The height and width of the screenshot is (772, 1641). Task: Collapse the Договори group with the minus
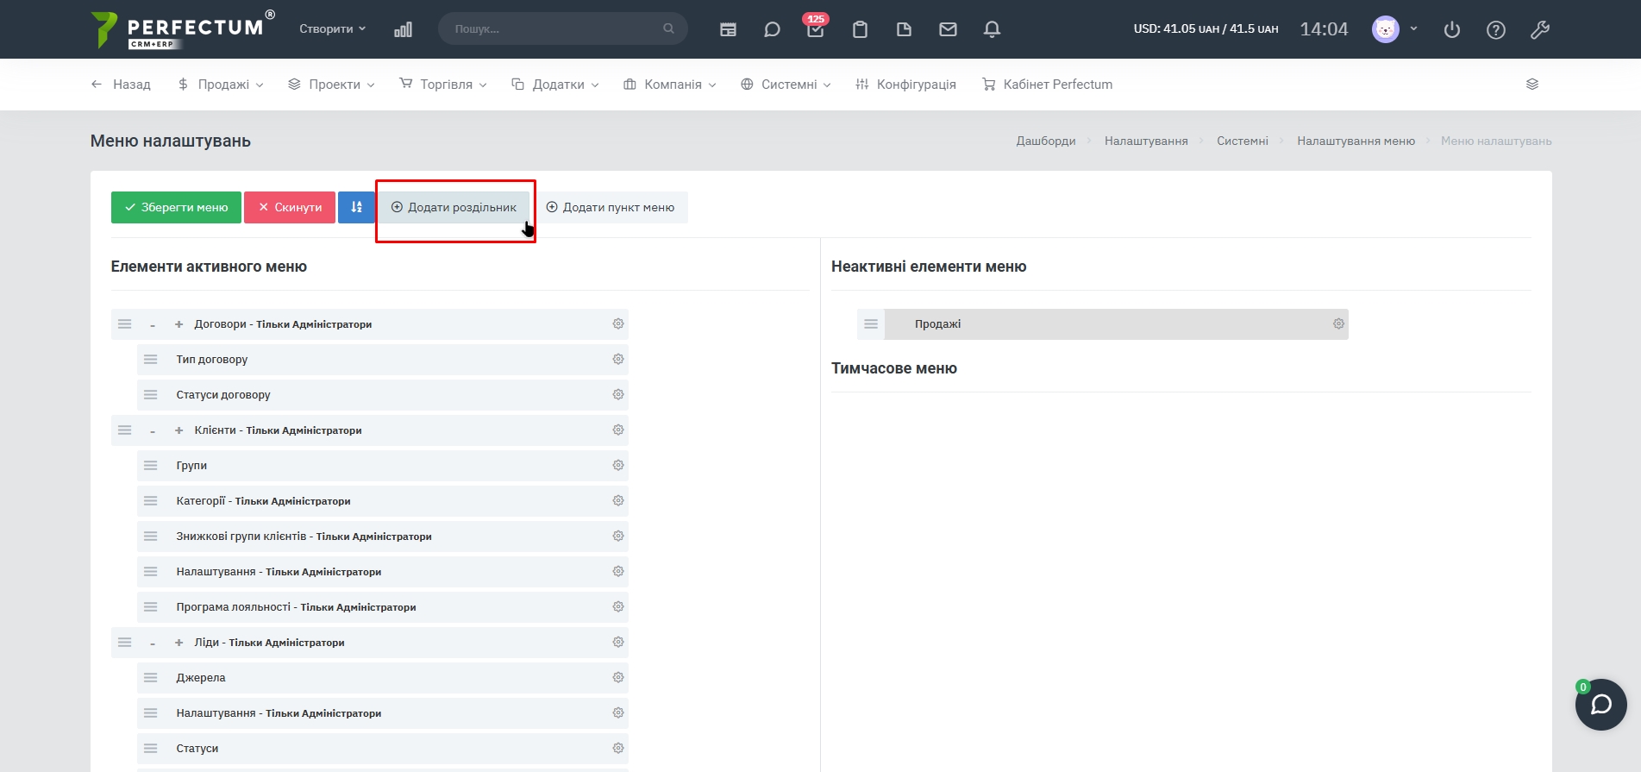click(153, 325)
